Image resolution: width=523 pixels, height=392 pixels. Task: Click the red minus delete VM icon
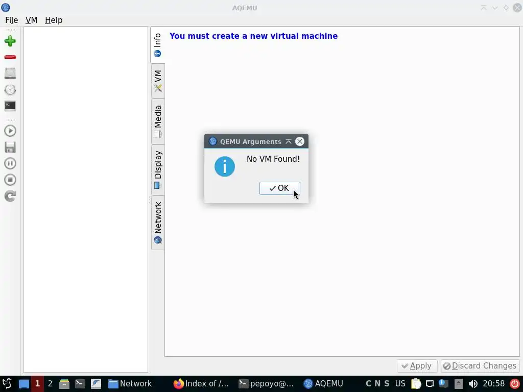10,57
